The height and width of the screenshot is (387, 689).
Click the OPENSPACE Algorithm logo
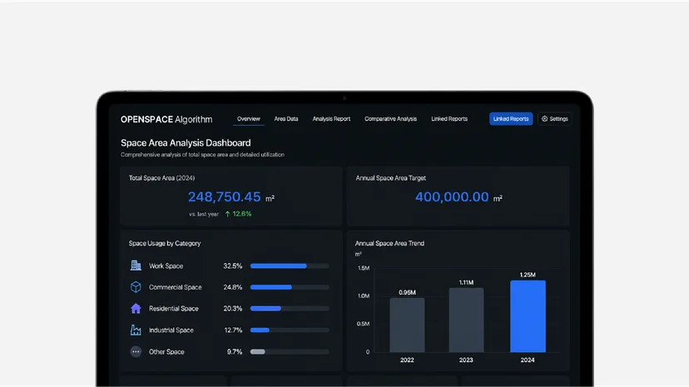pyautogui.click(x=166, y=120)
